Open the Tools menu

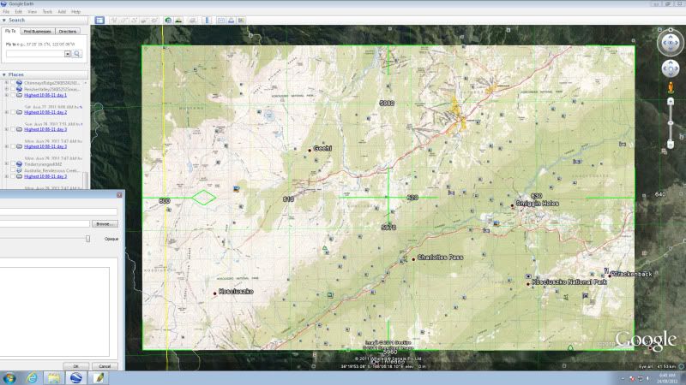(47, 11)
